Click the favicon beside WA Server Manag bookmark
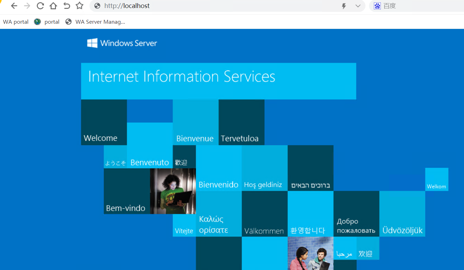 tap(68, 22)
